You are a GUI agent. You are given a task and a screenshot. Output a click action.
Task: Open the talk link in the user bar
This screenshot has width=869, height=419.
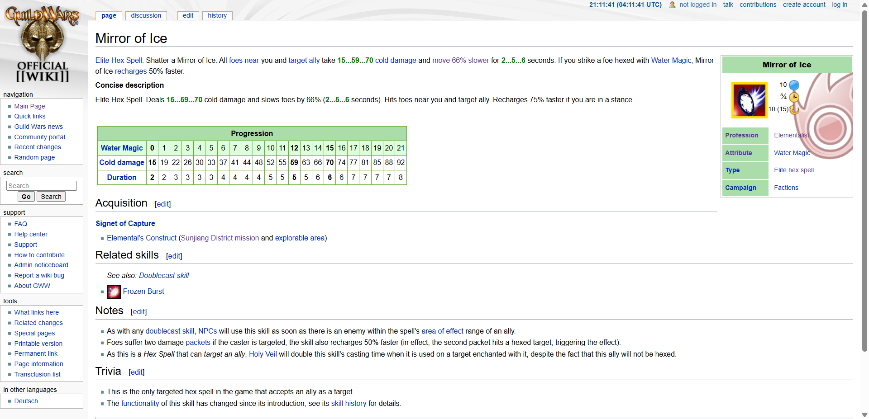[728, 5]
